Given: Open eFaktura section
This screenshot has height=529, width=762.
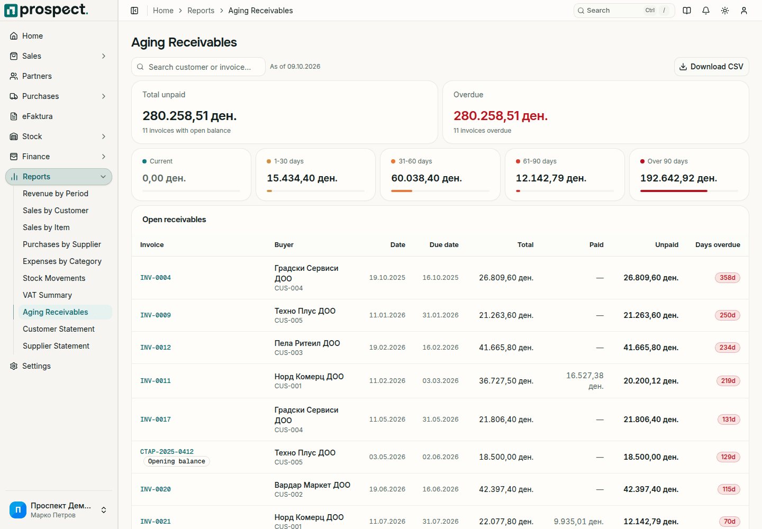Looking at the screenshot, I should click(x=59, y=116).
